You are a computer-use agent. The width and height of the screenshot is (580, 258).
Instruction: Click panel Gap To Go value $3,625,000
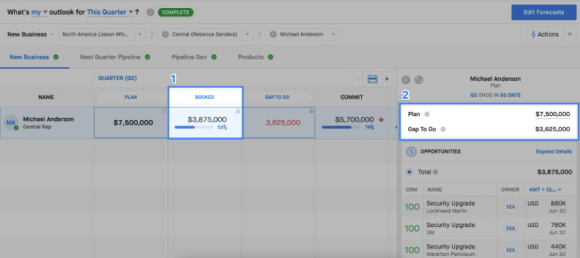pyautogui.click(x=553, y=129)
